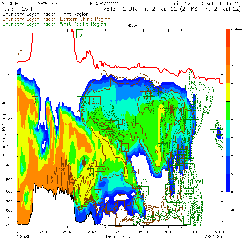The image size is (243, 243).
Task: Click the green '.2778' contour label
Action: (174, 198)
